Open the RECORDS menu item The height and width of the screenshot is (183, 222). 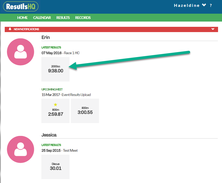[83, 18]
